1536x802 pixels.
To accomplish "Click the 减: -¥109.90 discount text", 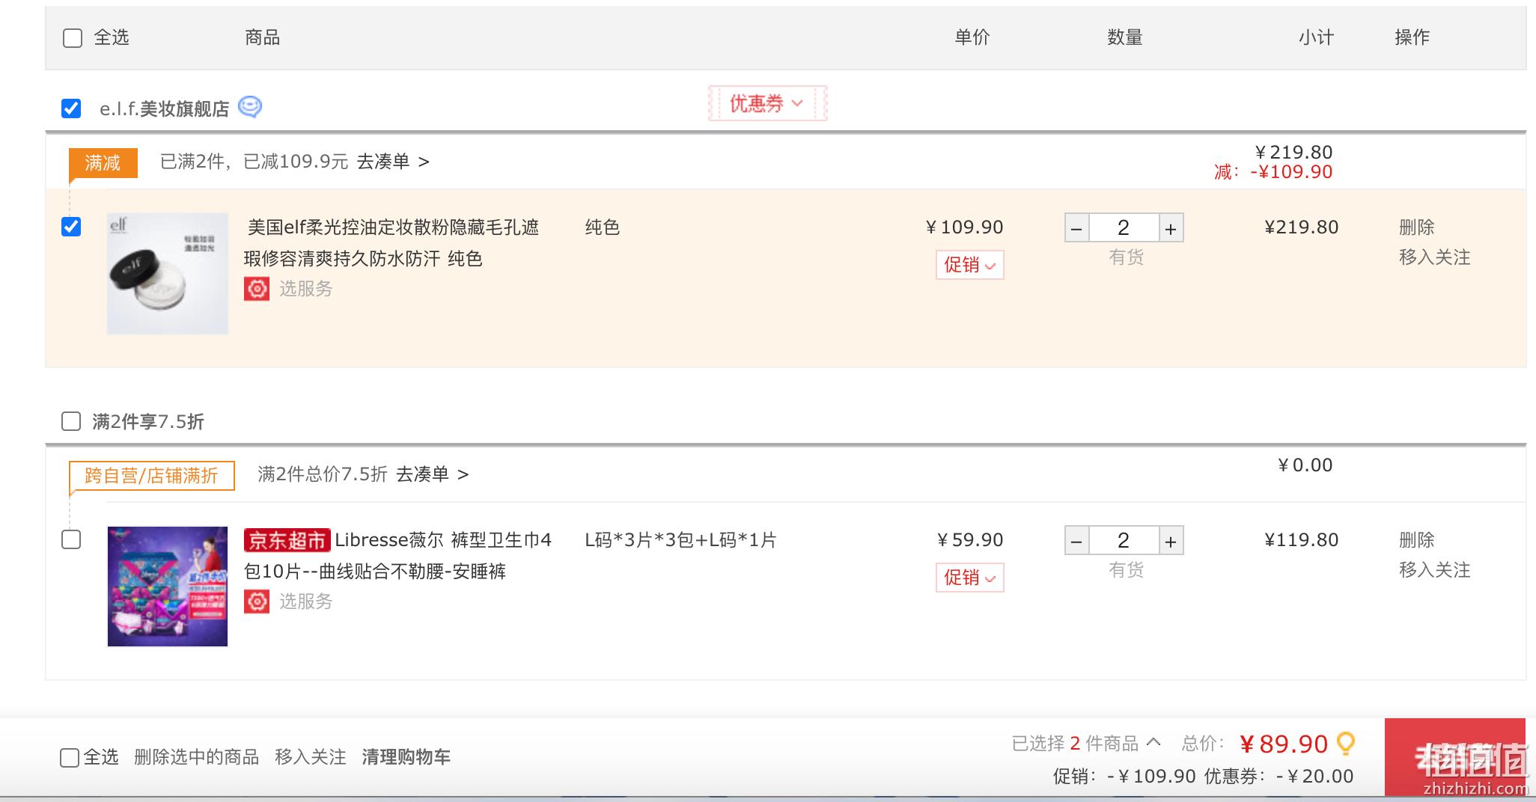I will (x=1273, y=172).
